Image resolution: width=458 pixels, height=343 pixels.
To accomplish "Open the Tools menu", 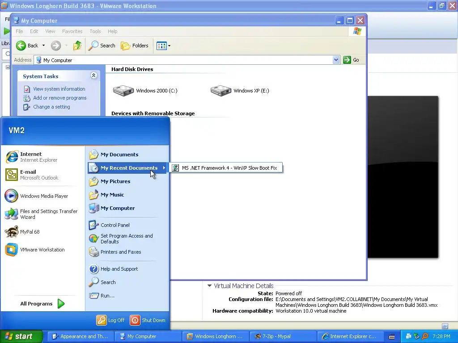I will pos(95,31).
